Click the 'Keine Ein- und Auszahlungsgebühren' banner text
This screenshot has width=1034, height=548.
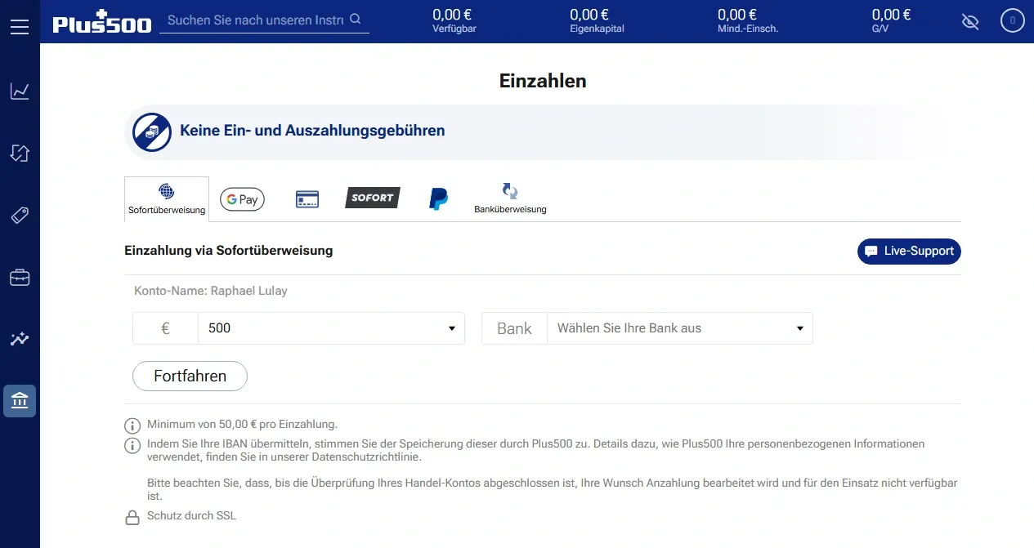(312, 131)
